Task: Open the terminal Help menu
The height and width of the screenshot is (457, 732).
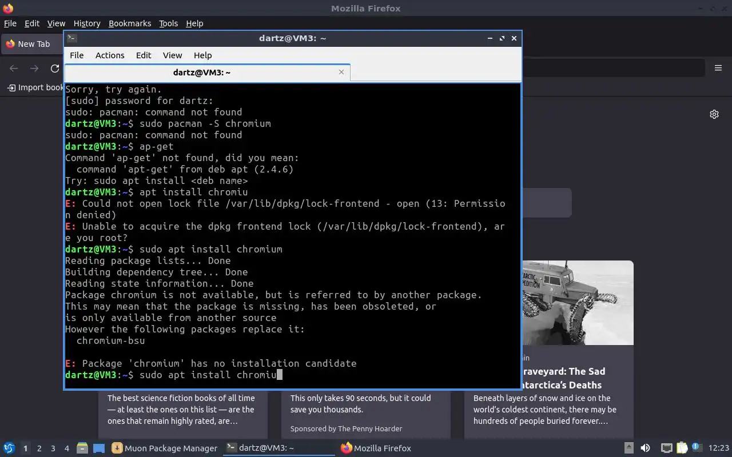Action: [x=203, y=55]
